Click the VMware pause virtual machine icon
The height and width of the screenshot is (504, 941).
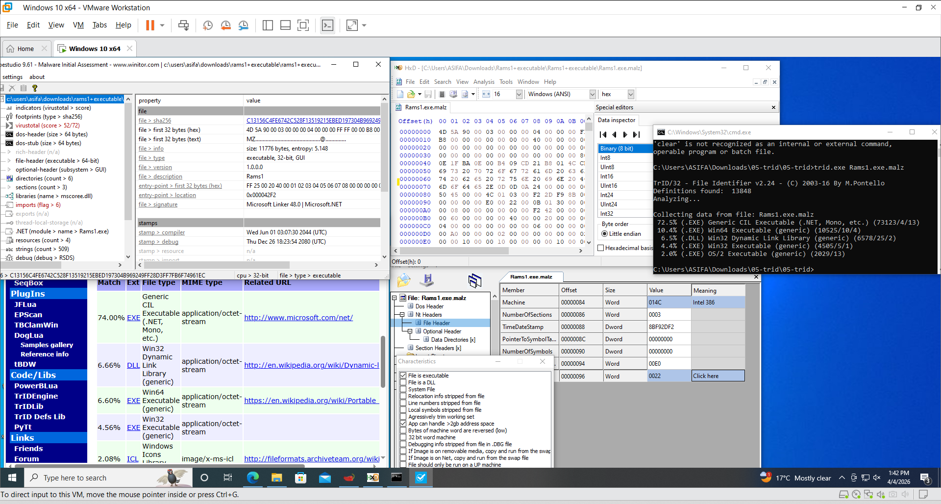150,25
